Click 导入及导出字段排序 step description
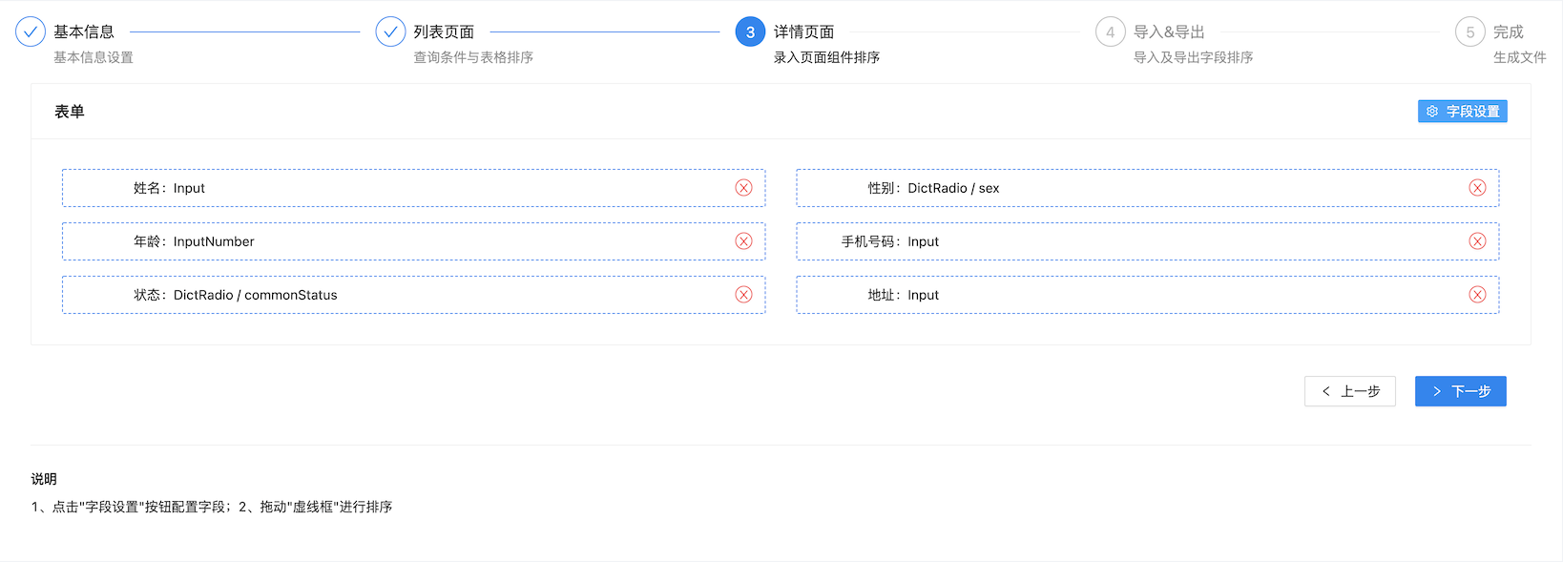 click(x=1193, y=57)
